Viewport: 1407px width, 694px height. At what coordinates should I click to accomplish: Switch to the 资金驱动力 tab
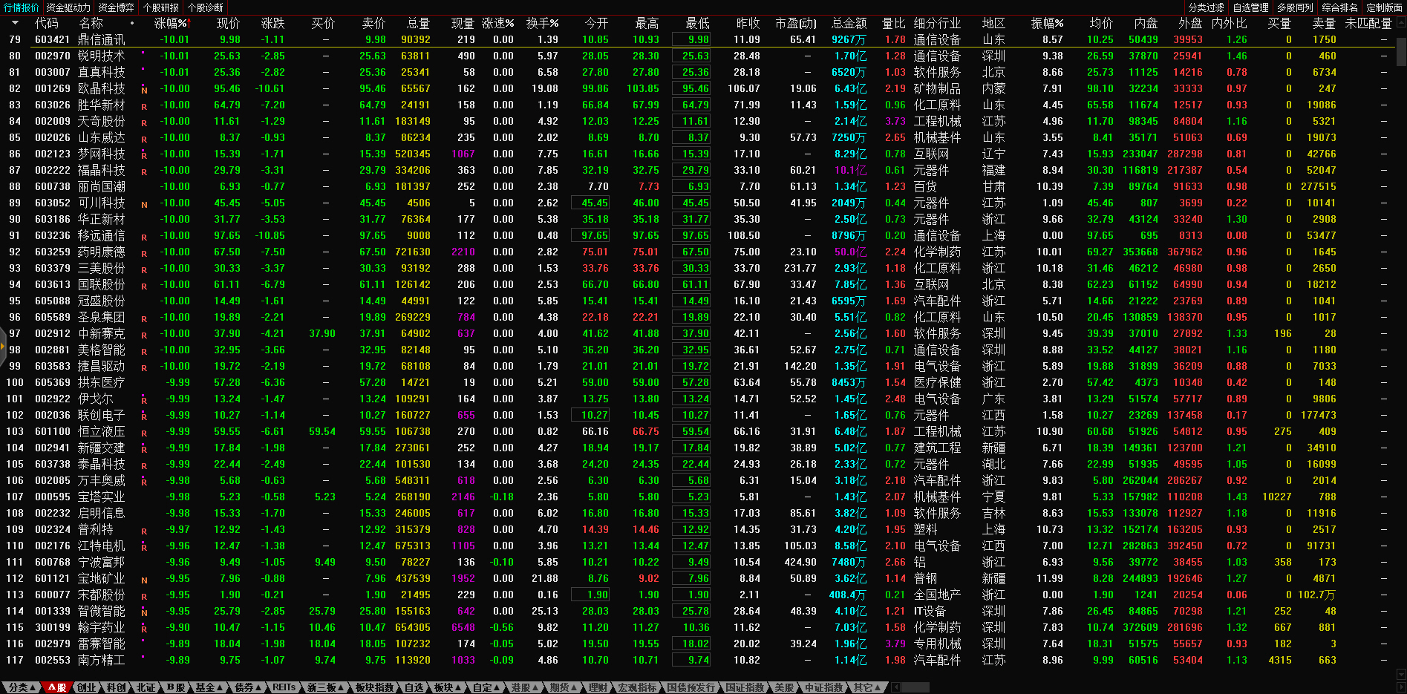click(x=68, y=7)
